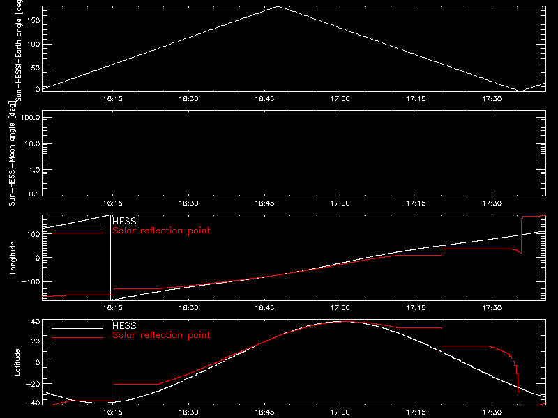Click the white legend line sample in Latitude plot
The height and width of the screenshot is (418, 558).
click(77, 328)
